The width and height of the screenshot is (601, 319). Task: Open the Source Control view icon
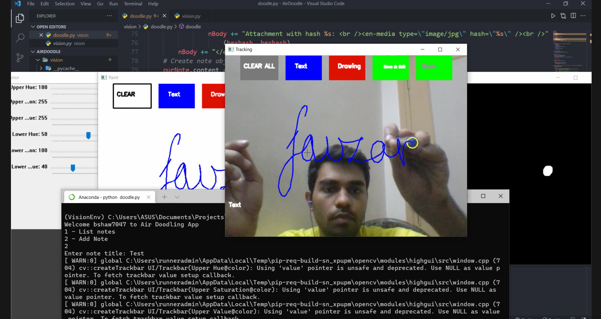point(20,58)
